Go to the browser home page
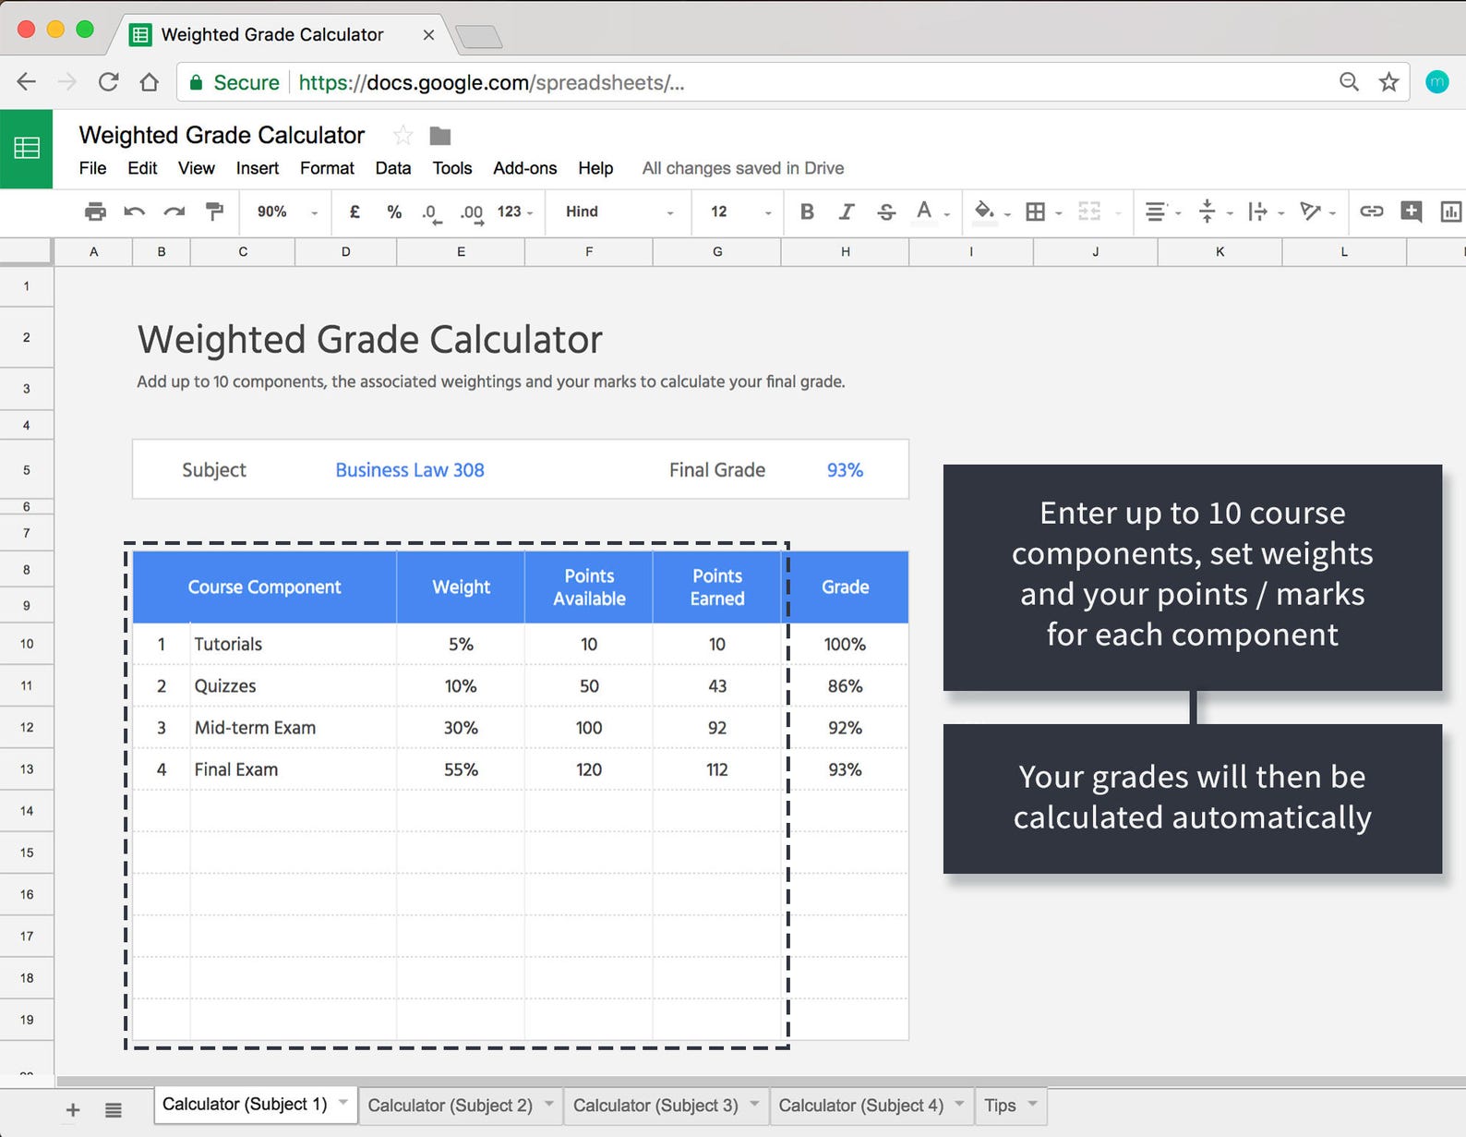This screenshot has height=1137, width=1466. point(149,82)
